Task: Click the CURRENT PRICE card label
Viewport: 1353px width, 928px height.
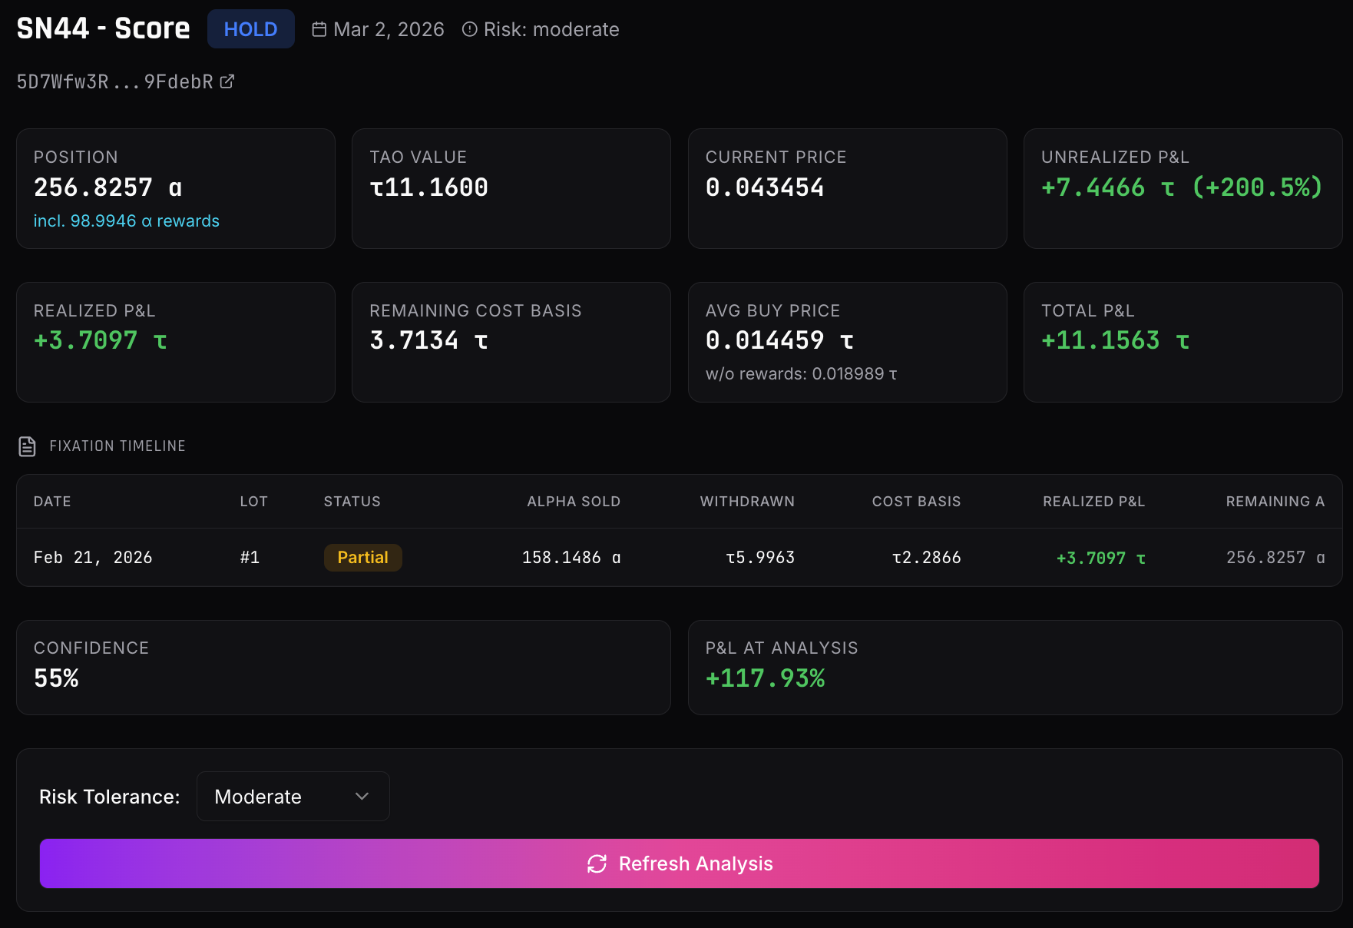Action: (776, 157)
